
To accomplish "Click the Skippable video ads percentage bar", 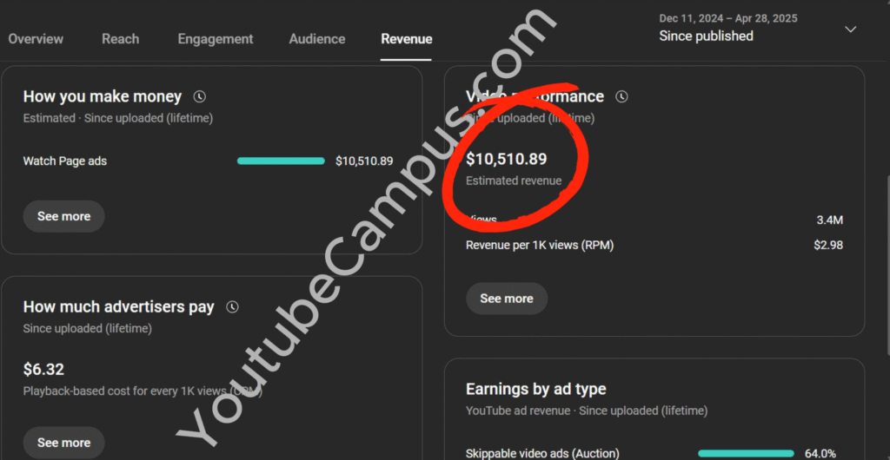I will (746, 453).
